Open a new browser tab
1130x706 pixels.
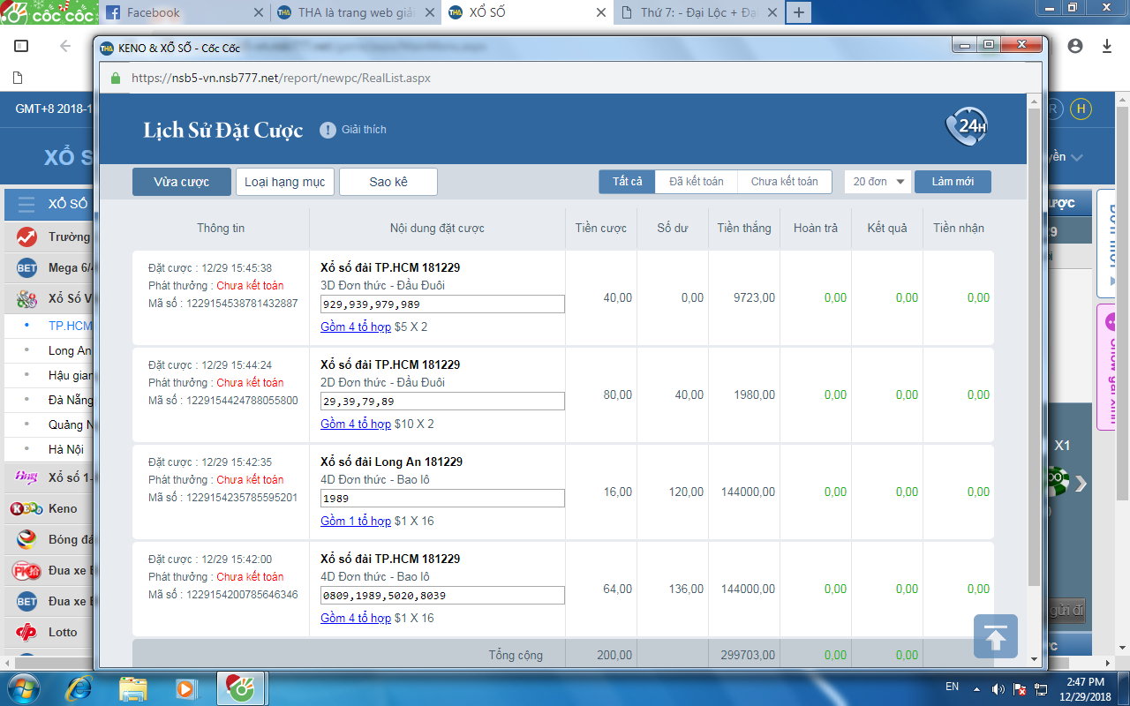[798, 12]
